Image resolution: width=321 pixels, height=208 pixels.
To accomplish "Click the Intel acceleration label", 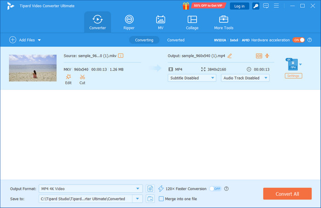I will pos(234,40).
